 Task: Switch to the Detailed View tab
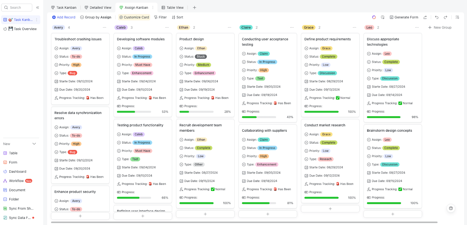click(98, 8)
